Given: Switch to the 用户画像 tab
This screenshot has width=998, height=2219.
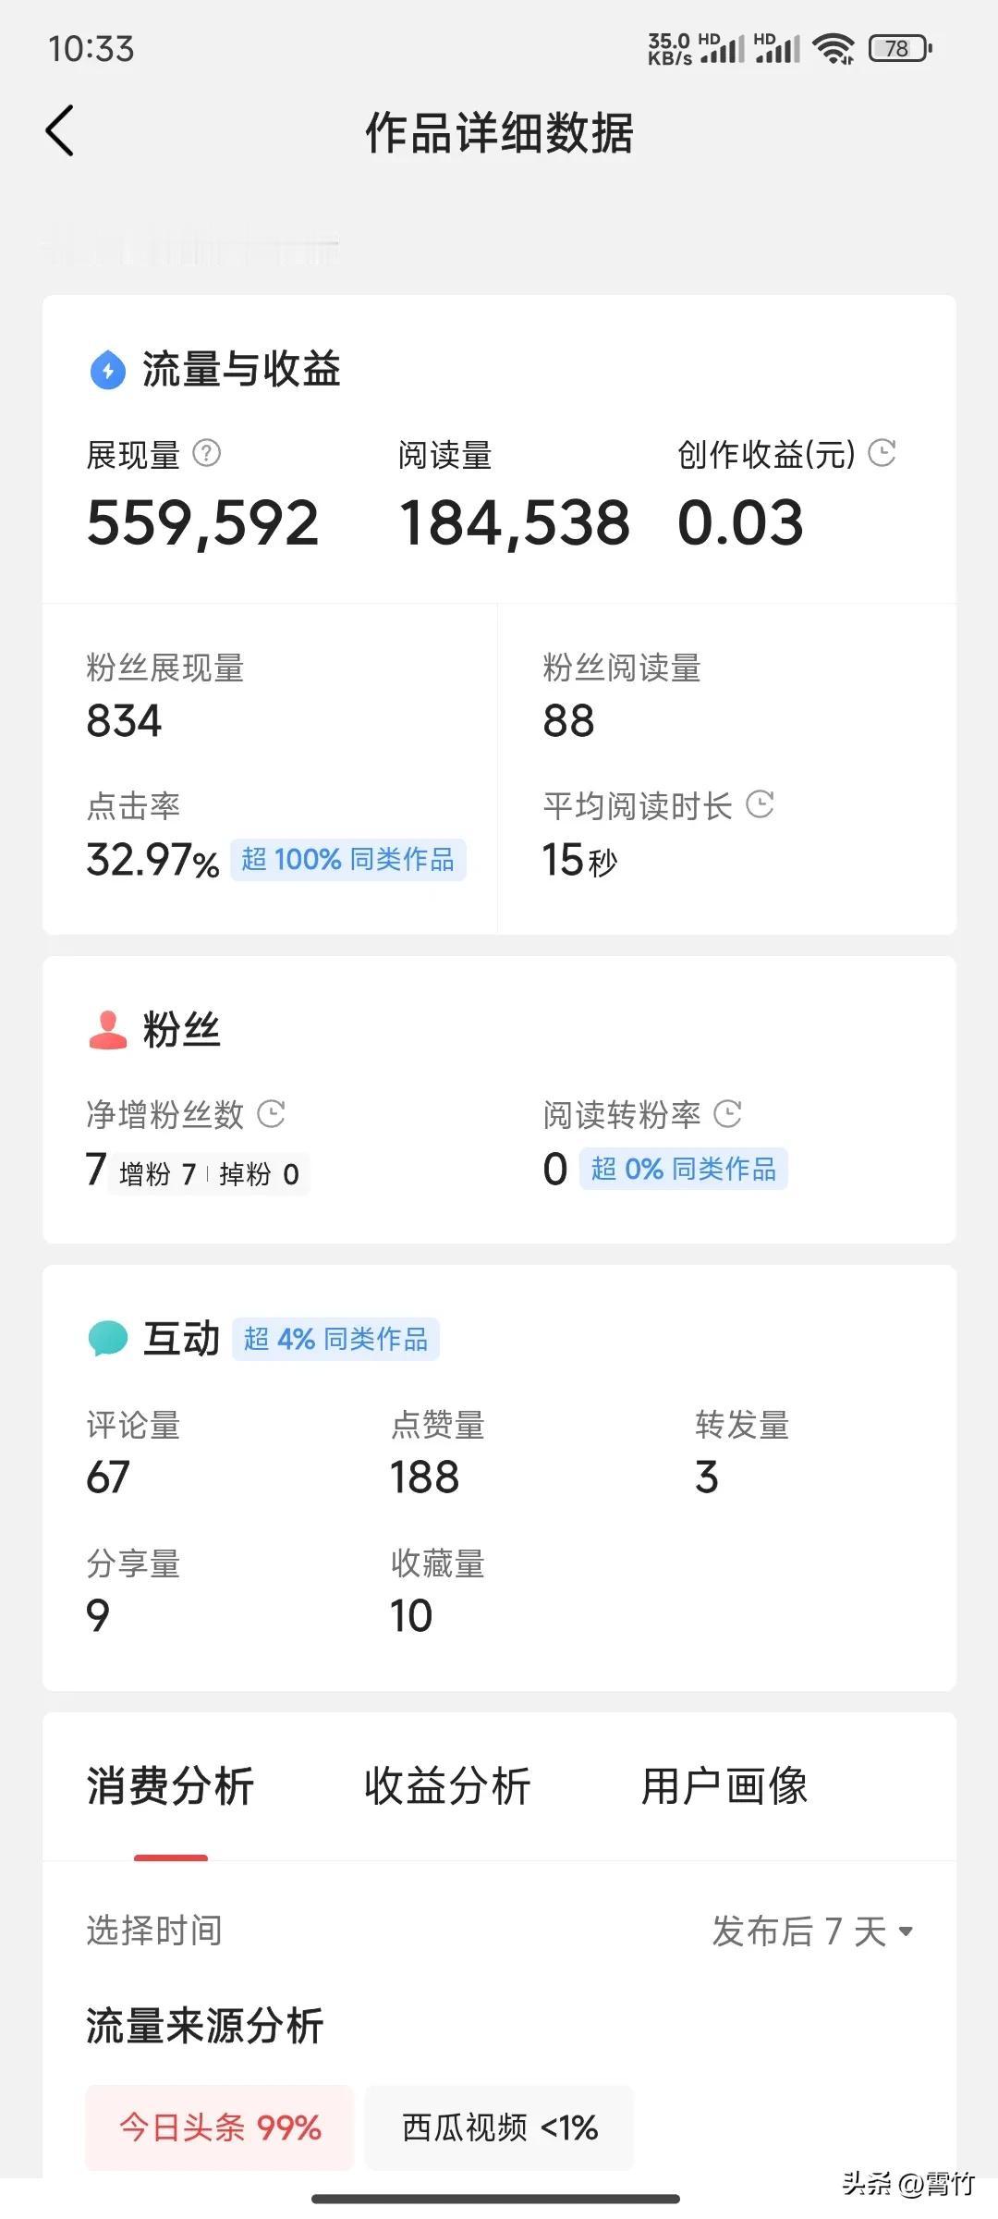Looking at the screenshot, I should pyautogui.click(x=724, y=1785).
